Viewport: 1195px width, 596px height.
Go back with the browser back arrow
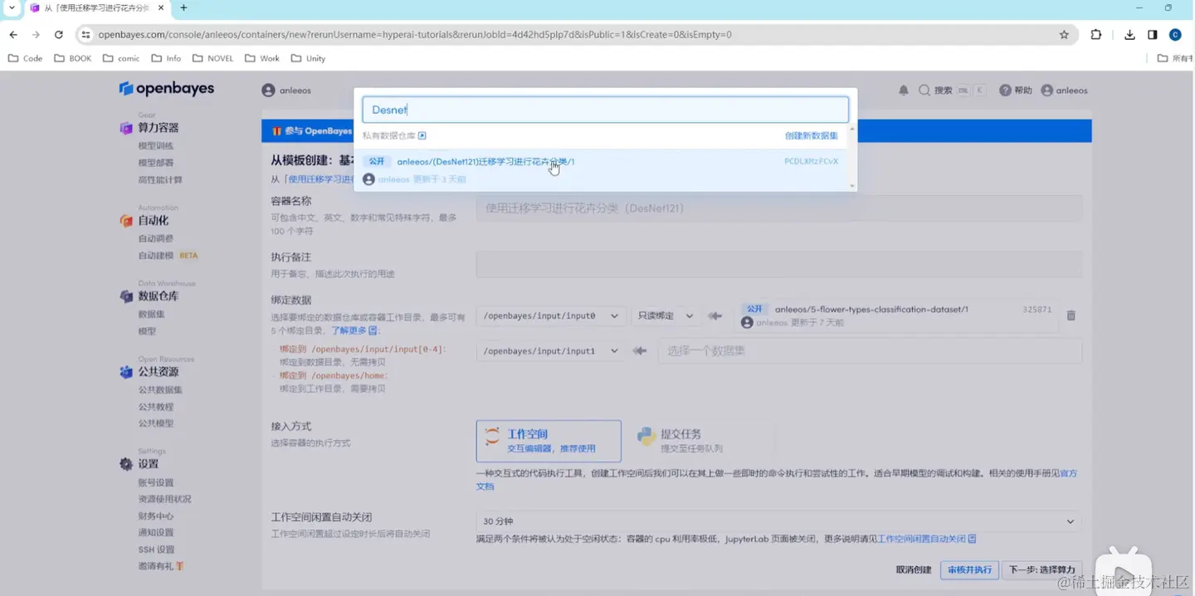tap(13, 35)
